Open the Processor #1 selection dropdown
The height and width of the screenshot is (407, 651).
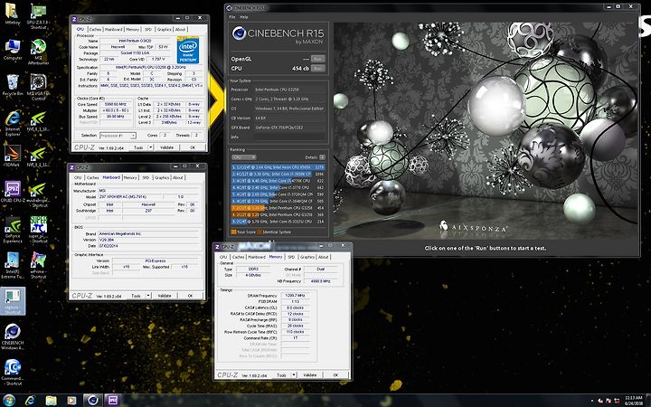pos(118,136)
